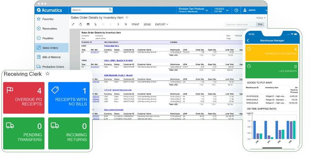Open the Pending Transfers tile
This screenshot has height=160, width=310.
point(24,133)
